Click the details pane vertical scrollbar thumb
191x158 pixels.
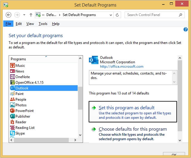(180, 96)
